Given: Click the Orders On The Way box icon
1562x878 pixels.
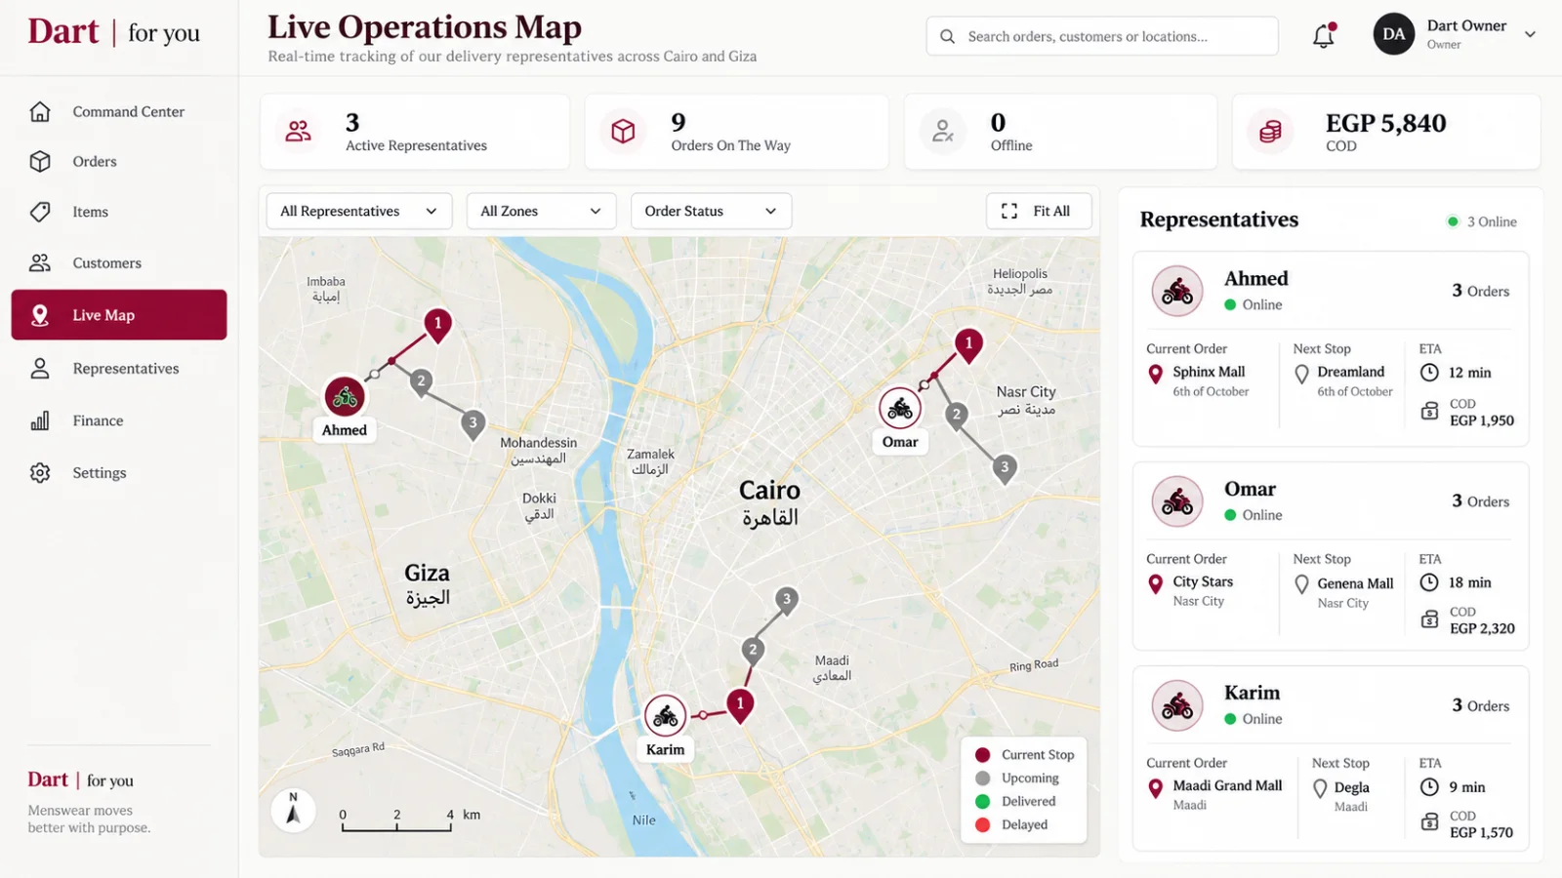Looking at the screenshot, I should pos(623,131).
